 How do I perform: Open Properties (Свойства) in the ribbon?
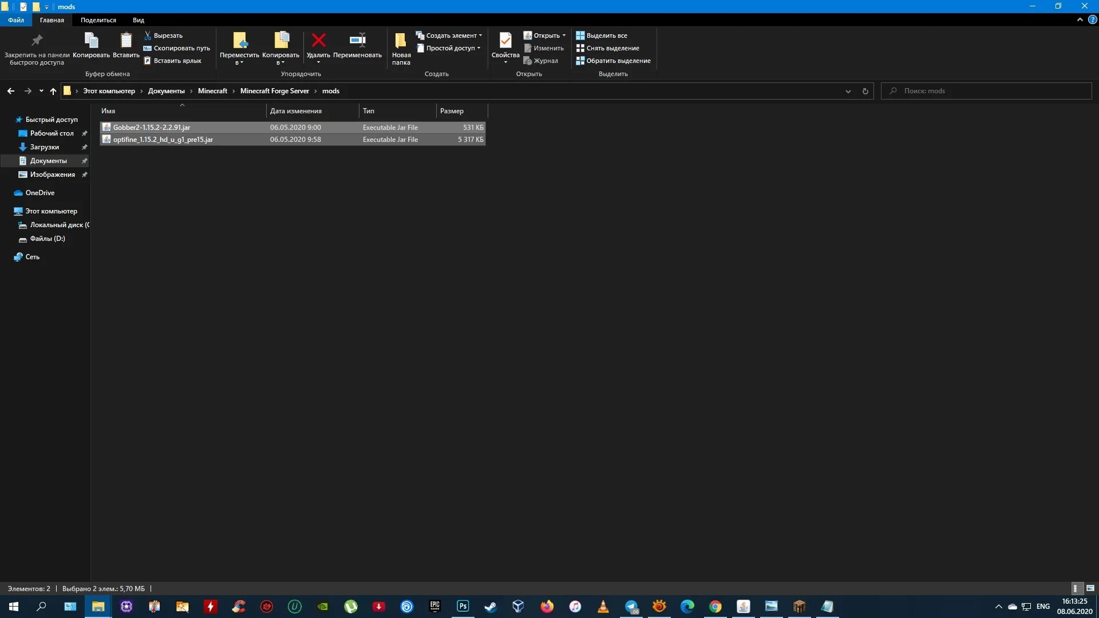[x=505, y=41]
